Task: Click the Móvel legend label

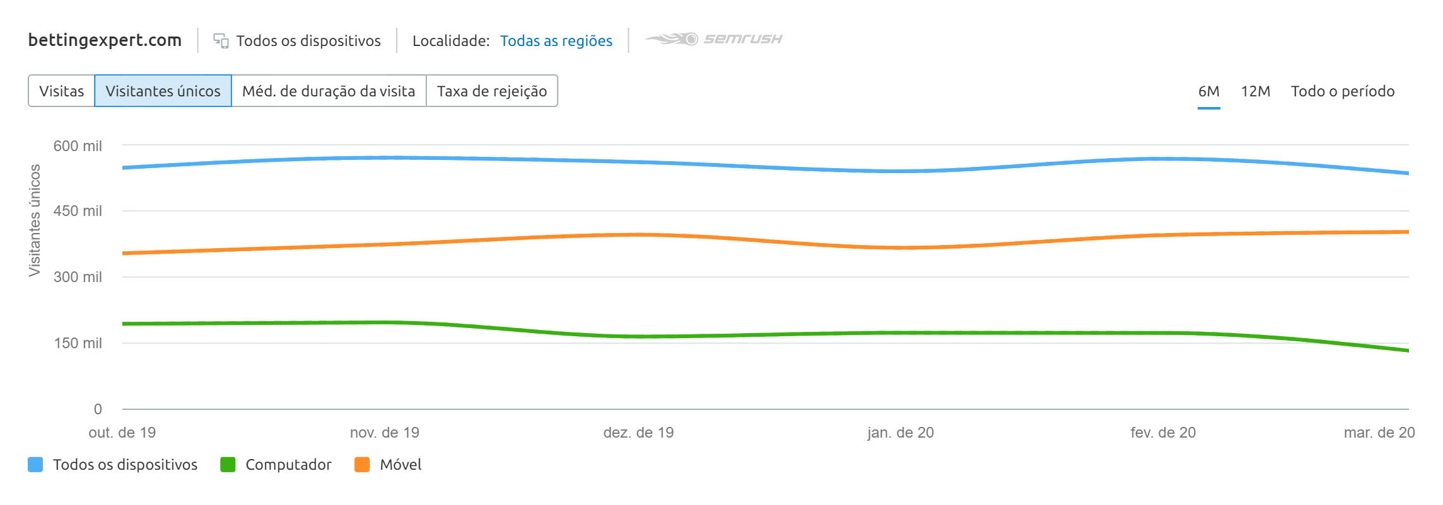Action: [400, 465]
